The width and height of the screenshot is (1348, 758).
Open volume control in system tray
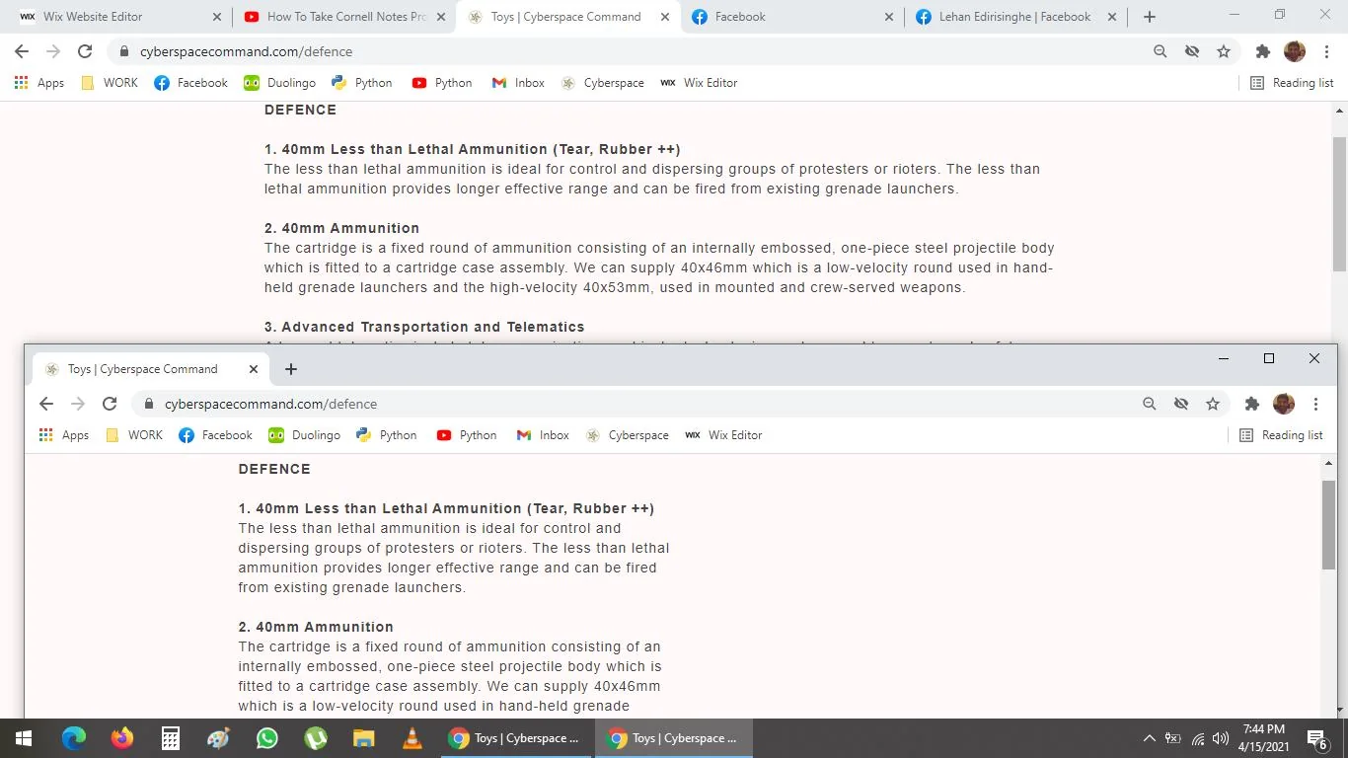click(x=1221, y=738)
